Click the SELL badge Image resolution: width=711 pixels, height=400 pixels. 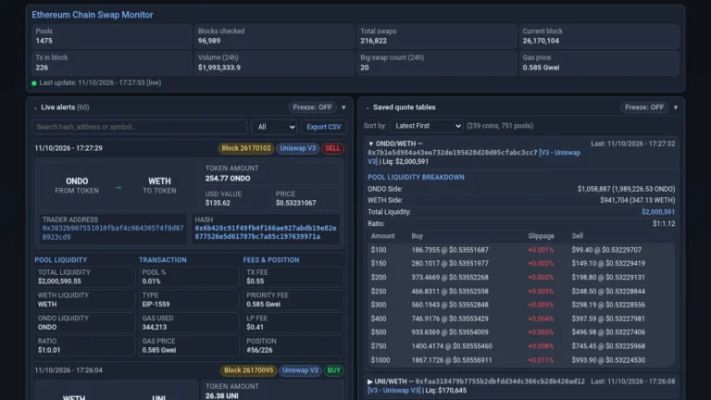pyautogui.click(x=332, y=148)
